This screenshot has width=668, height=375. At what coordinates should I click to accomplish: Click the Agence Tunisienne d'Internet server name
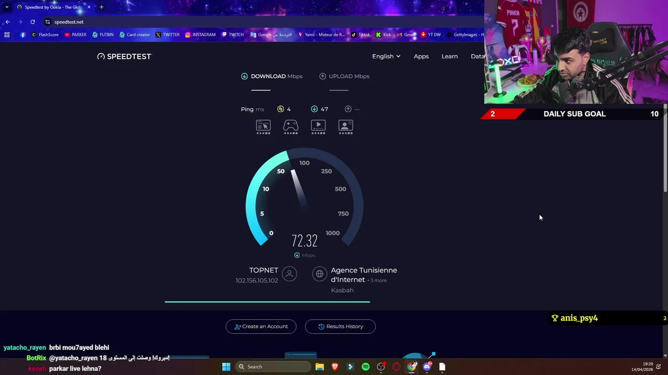(x=364, y=275)
